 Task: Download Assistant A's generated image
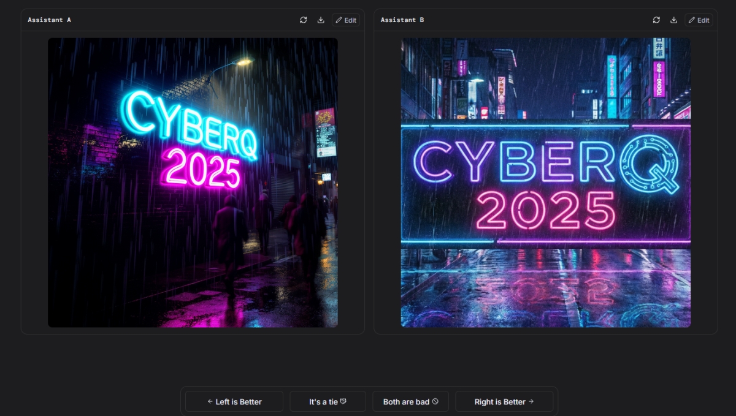click(x=320, y=20)
